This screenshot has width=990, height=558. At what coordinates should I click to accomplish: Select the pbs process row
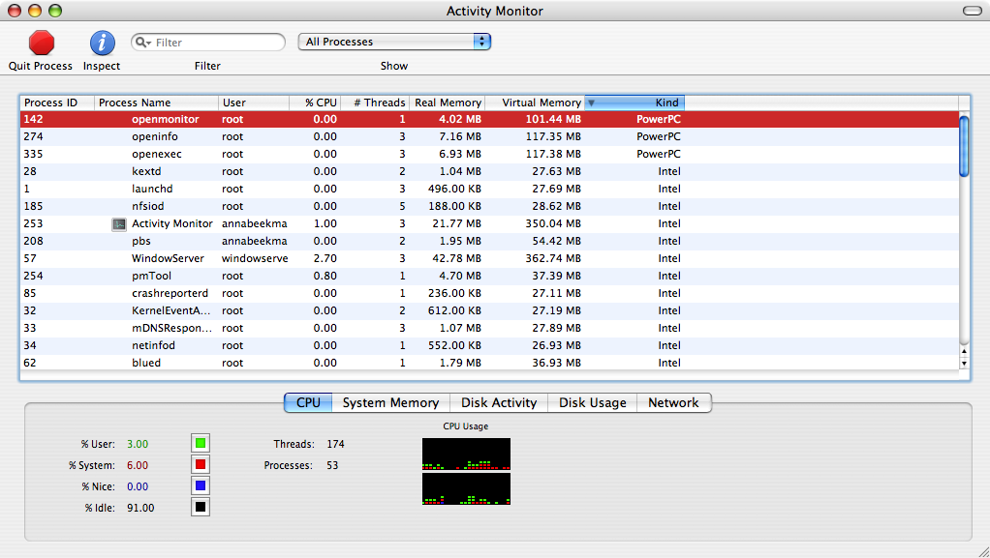click(489, 242)
